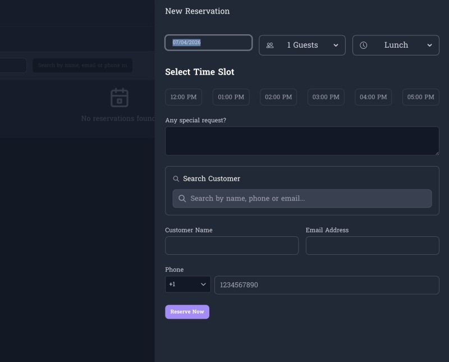Click the magnifier icon inside customer search field

[x=182, y=199]
